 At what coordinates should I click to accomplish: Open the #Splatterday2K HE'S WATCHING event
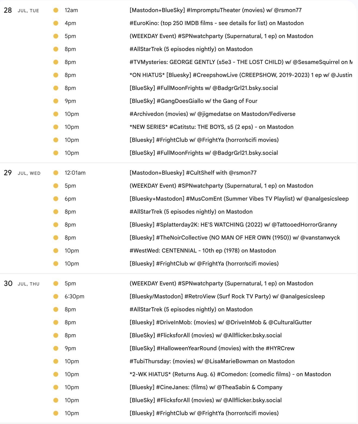point(233,225)
